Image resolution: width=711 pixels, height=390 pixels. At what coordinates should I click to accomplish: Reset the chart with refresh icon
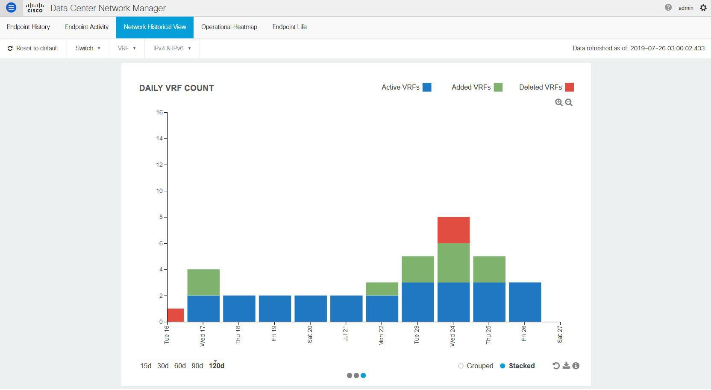pyautogui.click(x=556, y=366)
